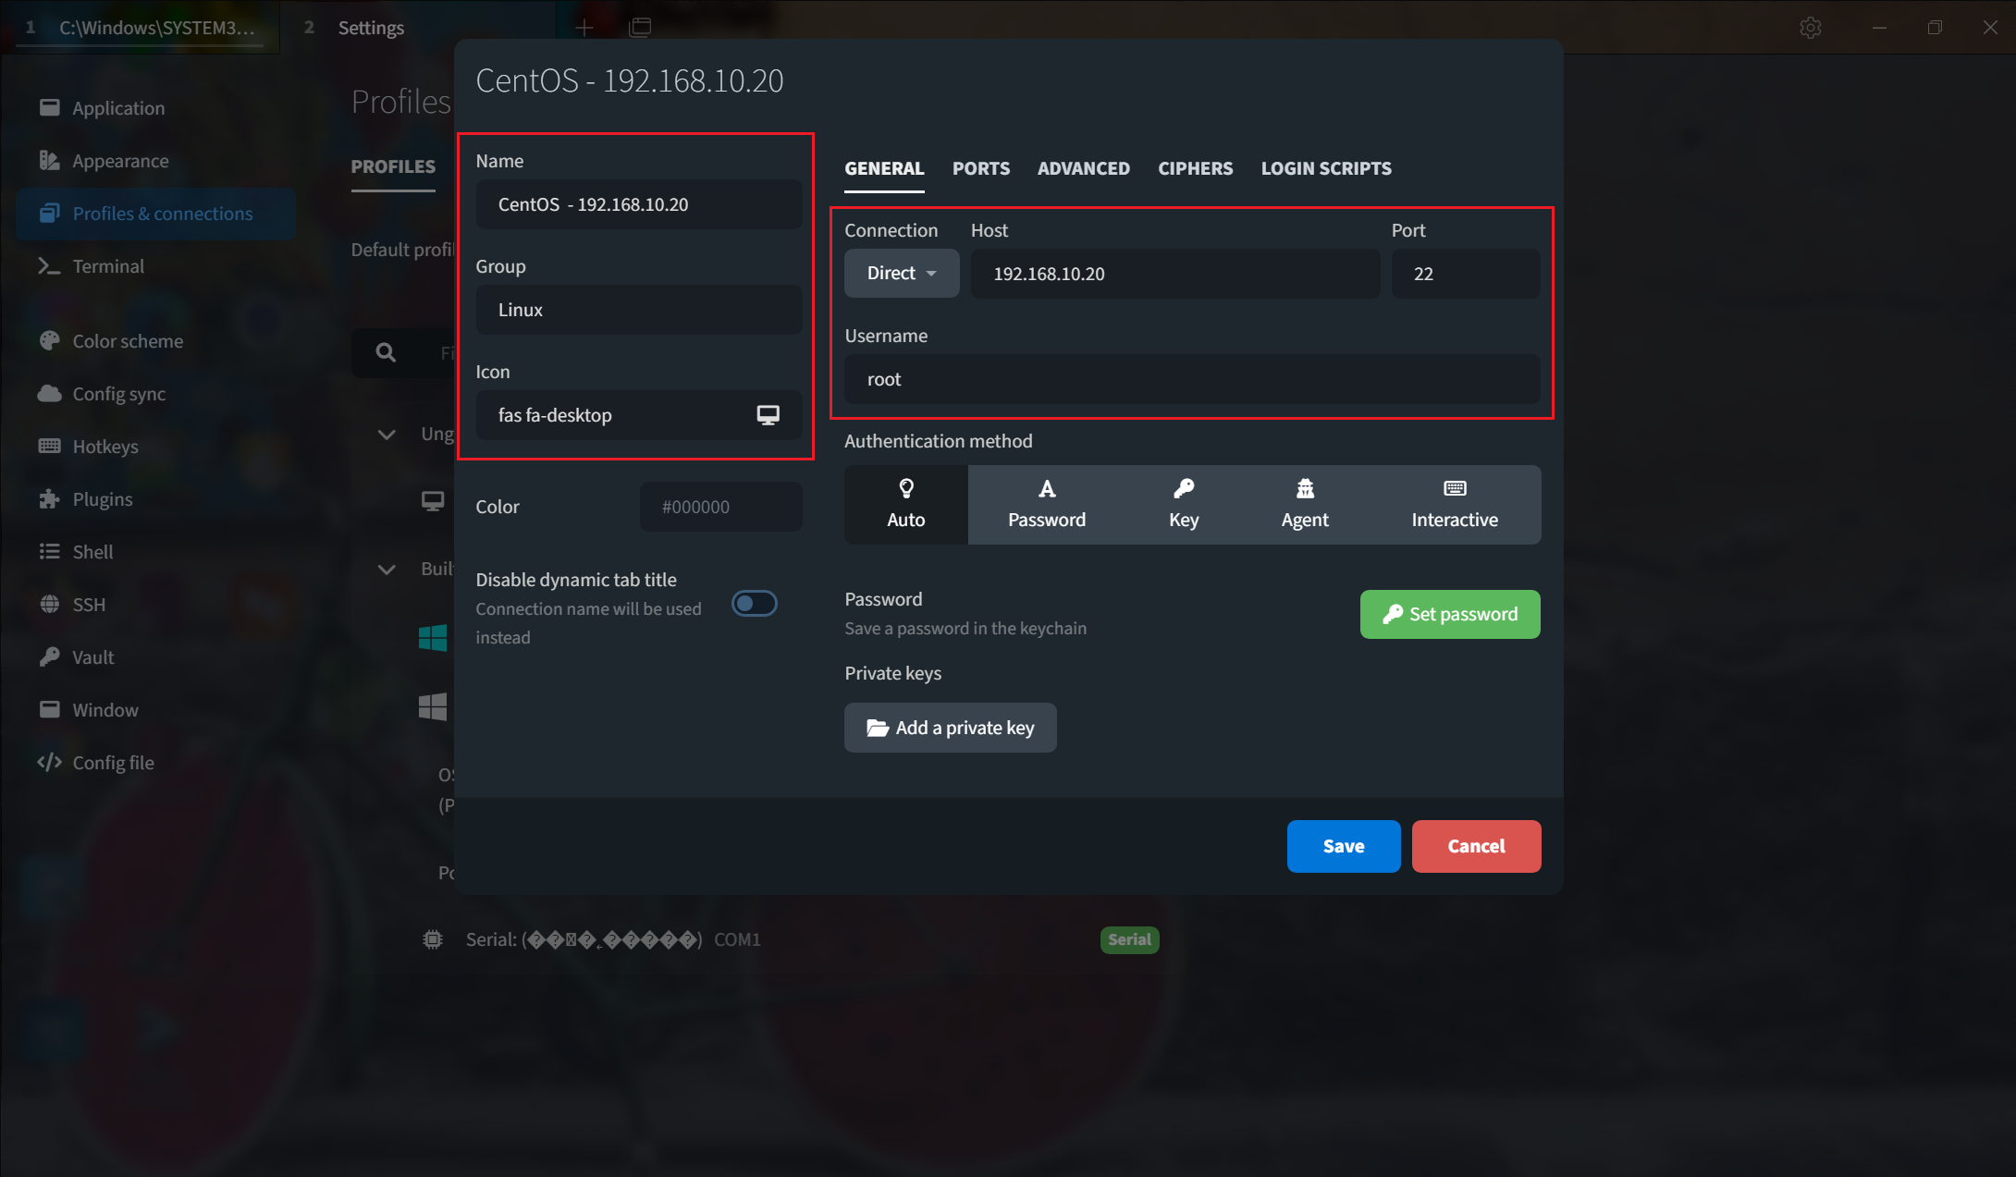Click the Set password button
Viewport: 2016px width, 1177px height.
pyautogui.click(x=1450, y=612)
